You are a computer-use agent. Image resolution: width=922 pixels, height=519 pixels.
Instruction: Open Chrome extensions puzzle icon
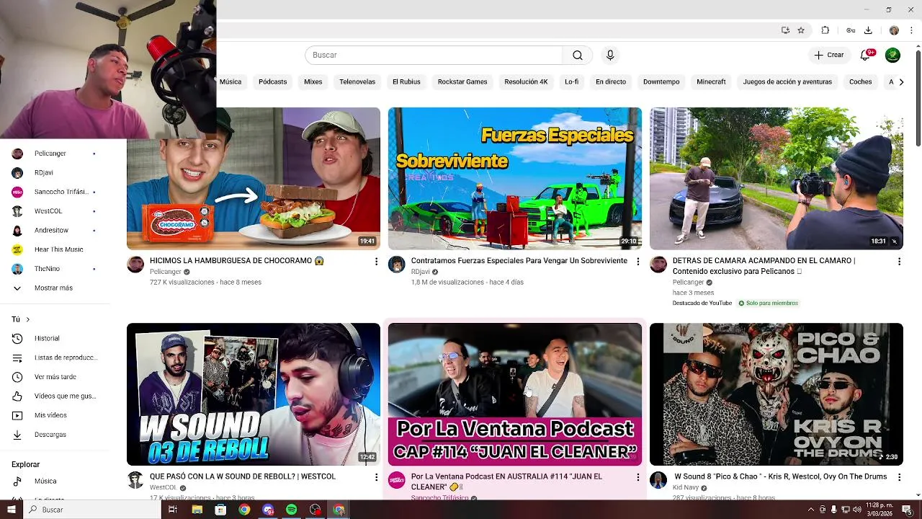click(x=825, y=30)
